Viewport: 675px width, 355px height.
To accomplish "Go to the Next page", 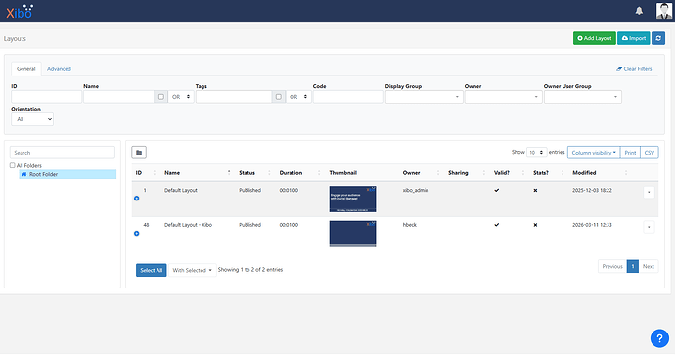I will (x=649, y=266).
